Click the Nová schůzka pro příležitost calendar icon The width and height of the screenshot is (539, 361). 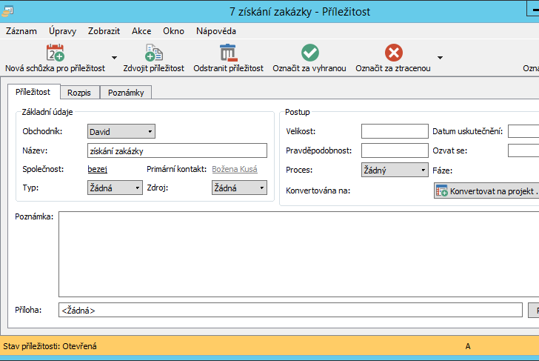pyautogui.click(x=55, y=53)
